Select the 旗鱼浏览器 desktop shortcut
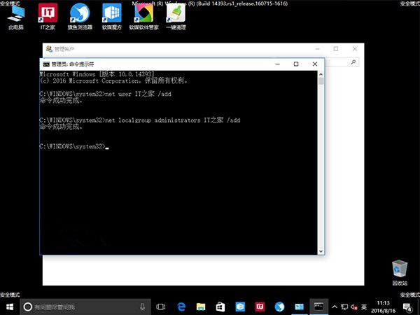This screenshot has width=420, height=315. coord(78,16)
